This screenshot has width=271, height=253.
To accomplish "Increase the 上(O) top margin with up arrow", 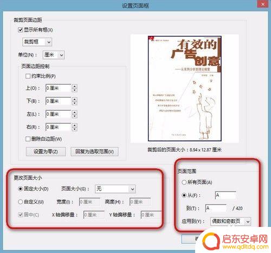I will 75,86.
